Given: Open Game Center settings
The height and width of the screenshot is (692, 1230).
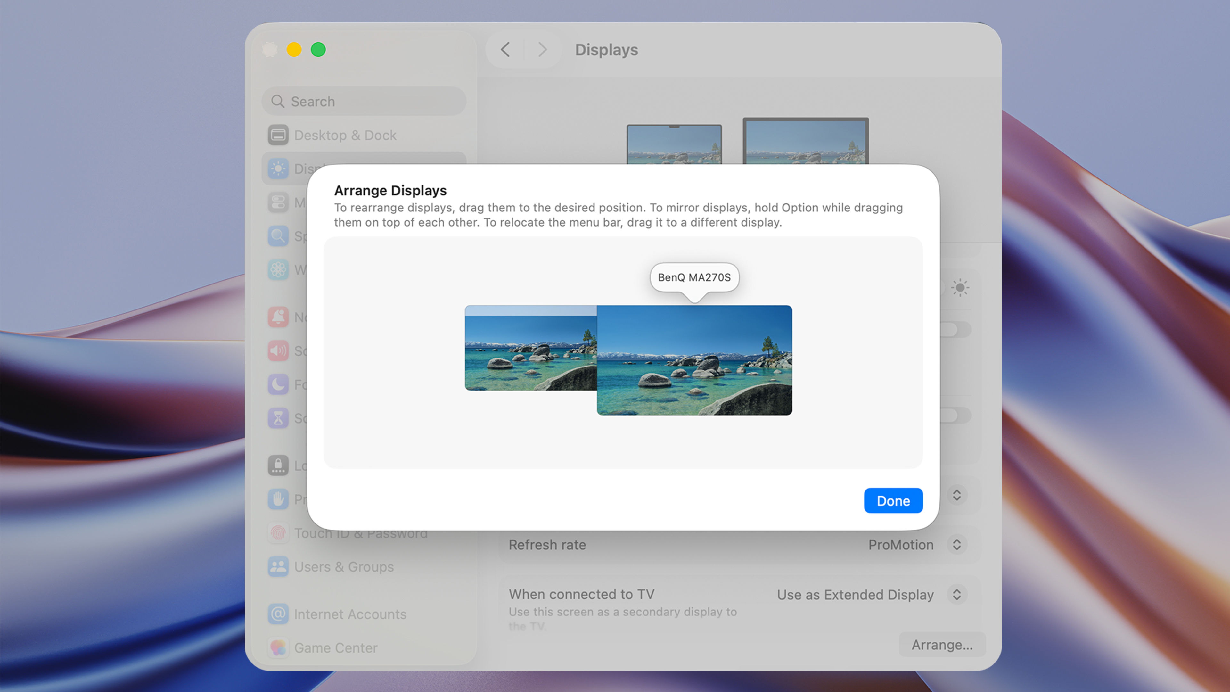Looking at the screenshot, I should [364, 647].
